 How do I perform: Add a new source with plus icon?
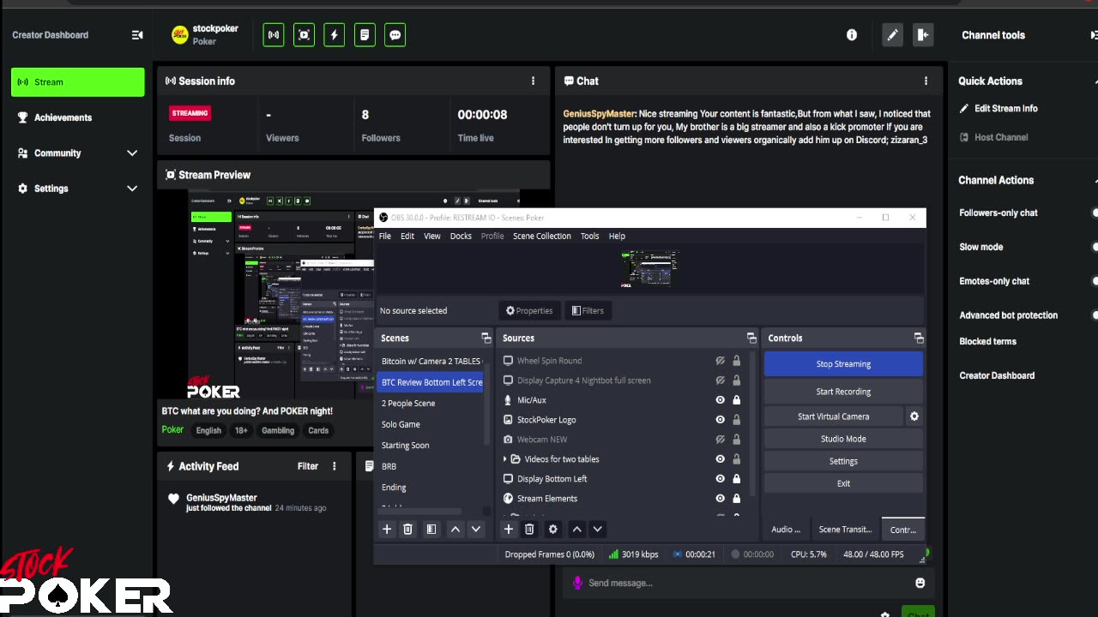(x=509, y=529)
